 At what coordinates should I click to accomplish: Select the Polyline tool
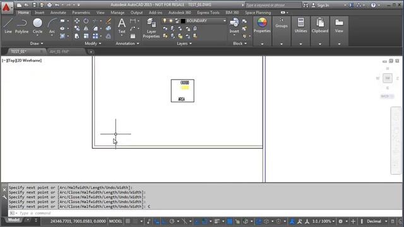(x=21, y=26)
